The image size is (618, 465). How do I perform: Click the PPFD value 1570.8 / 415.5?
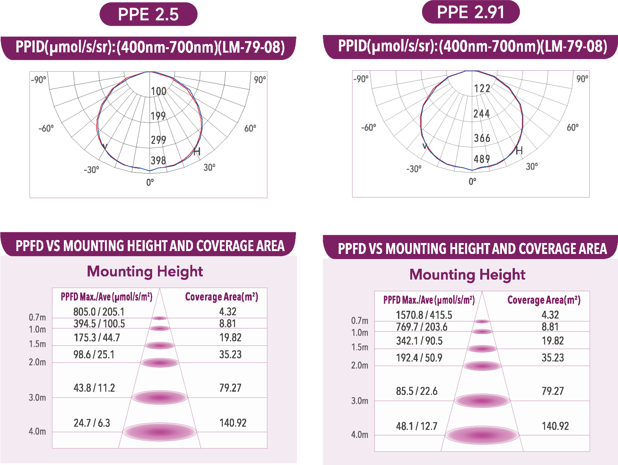click(424, 315)
